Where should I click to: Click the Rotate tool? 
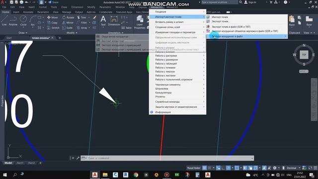click(68, 17)
